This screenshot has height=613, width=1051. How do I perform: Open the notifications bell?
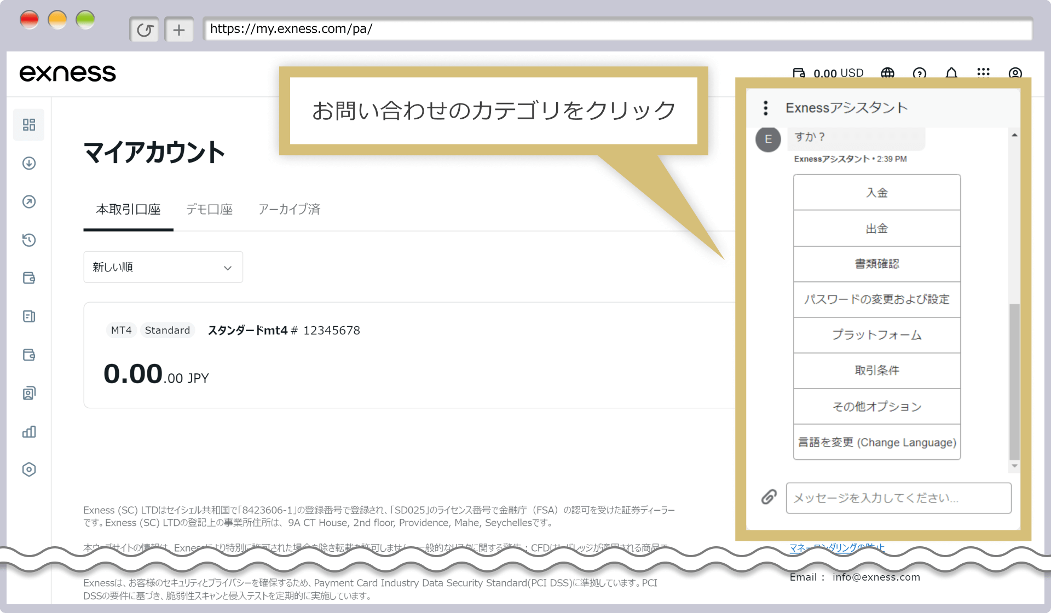pos(951,73)
